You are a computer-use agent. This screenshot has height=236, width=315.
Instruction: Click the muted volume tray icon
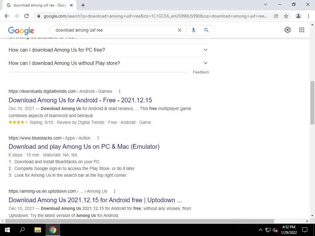[x=275, y=230]
